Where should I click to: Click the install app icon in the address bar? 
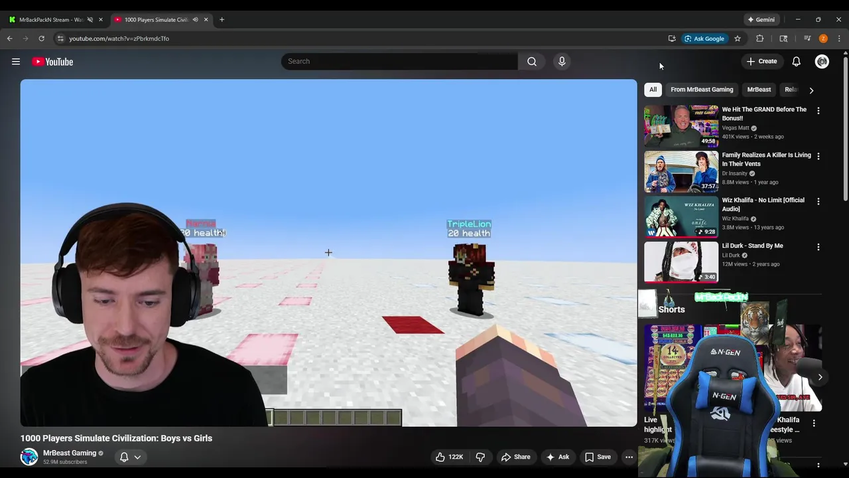(672, 39)
